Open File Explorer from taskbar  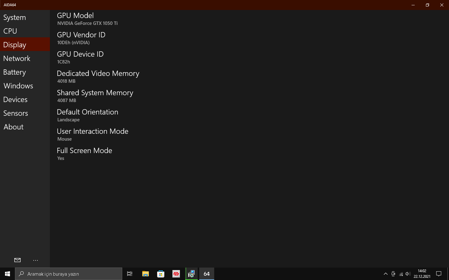[x=145, y=274]
